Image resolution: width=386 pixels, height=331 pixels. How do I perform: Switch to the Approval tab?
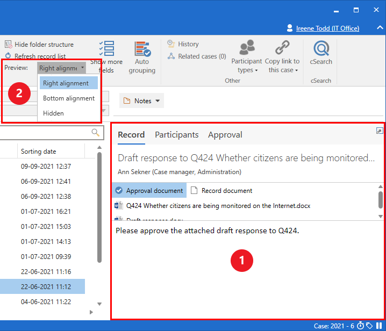(x=225, y=135)
